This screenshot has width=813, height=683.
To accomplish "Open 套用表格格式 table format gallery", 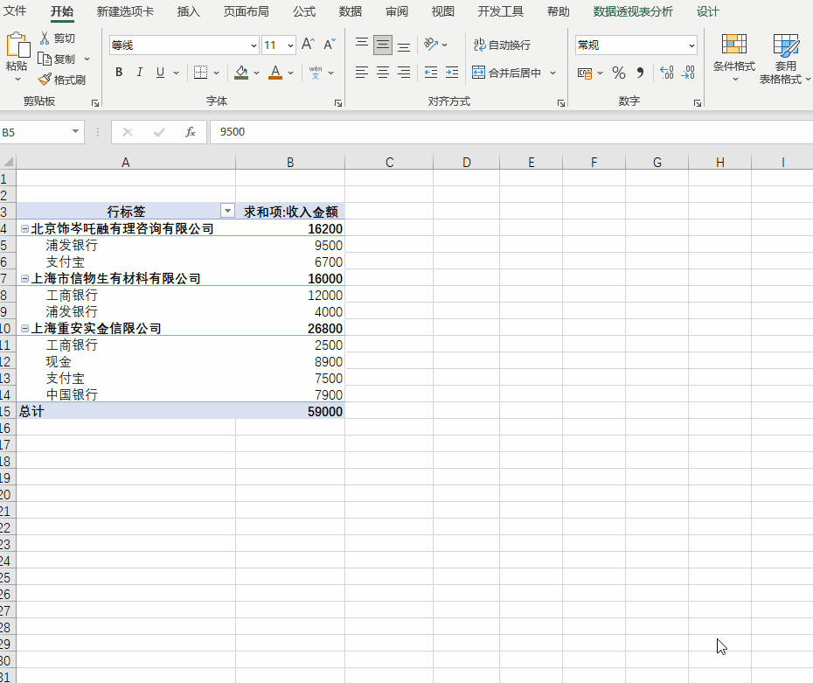I will click(784, 58).
